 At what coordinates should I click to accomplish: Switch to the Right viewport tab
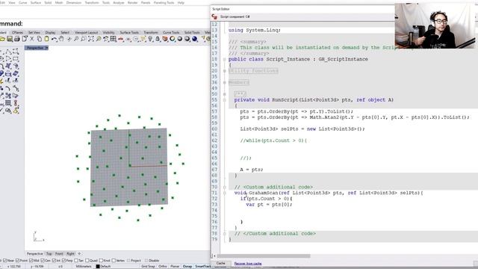pyautogui.click(x=70, y=254)
